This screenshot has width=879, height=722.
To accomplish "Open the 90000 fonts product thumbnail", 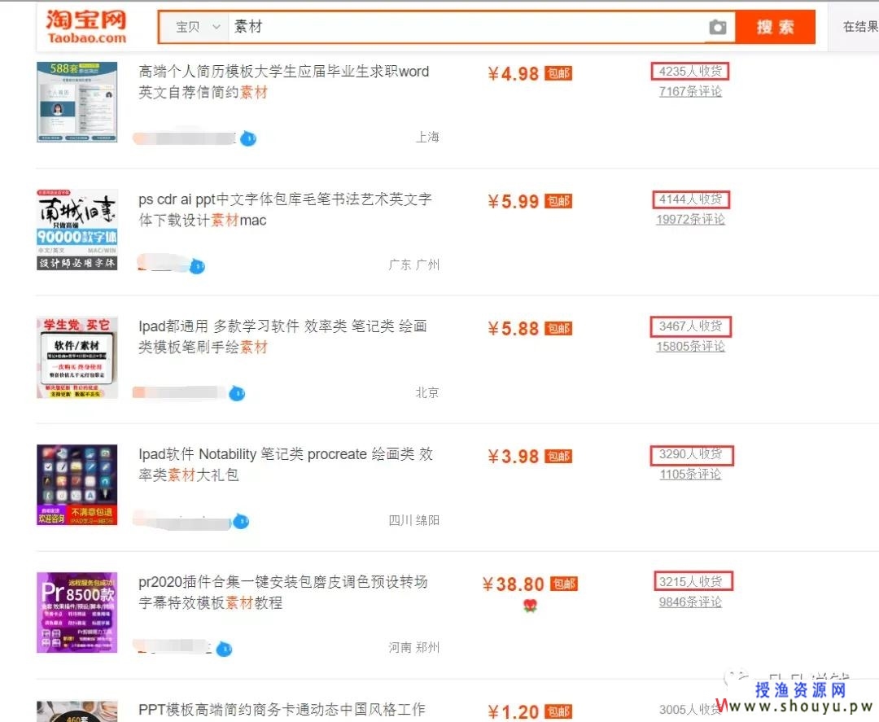I will 77,230.
